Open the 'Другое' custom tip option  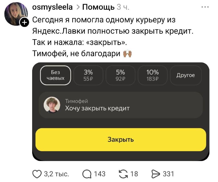(x=186, y=75)
